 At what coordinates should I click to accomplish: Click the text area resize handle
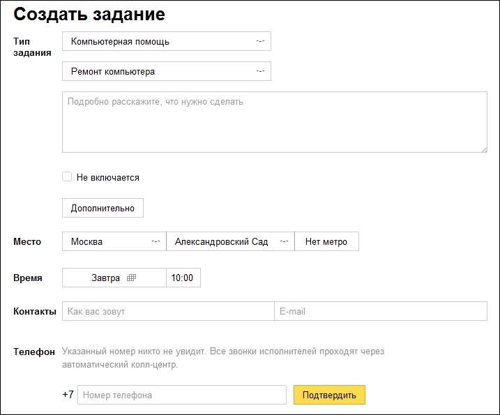tap(483, 149)
